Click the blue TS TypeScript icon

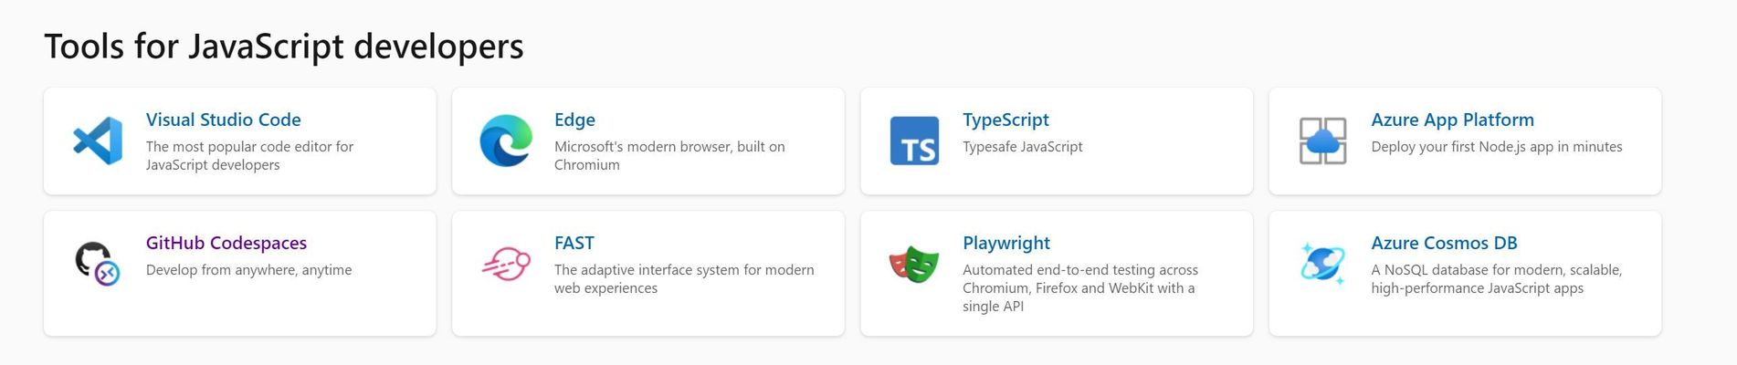tap(914, 141)
